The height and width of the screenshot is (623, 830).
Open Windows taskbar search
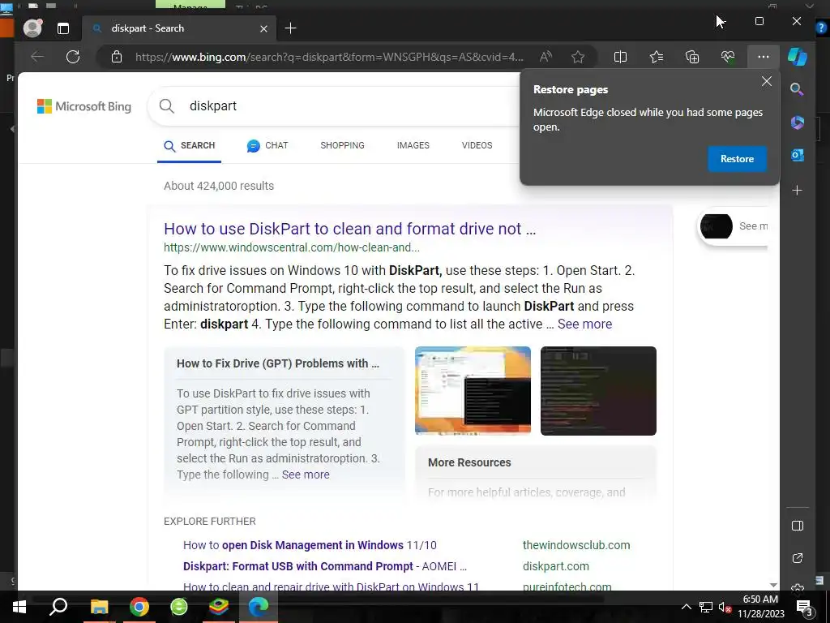coord(58,607)
